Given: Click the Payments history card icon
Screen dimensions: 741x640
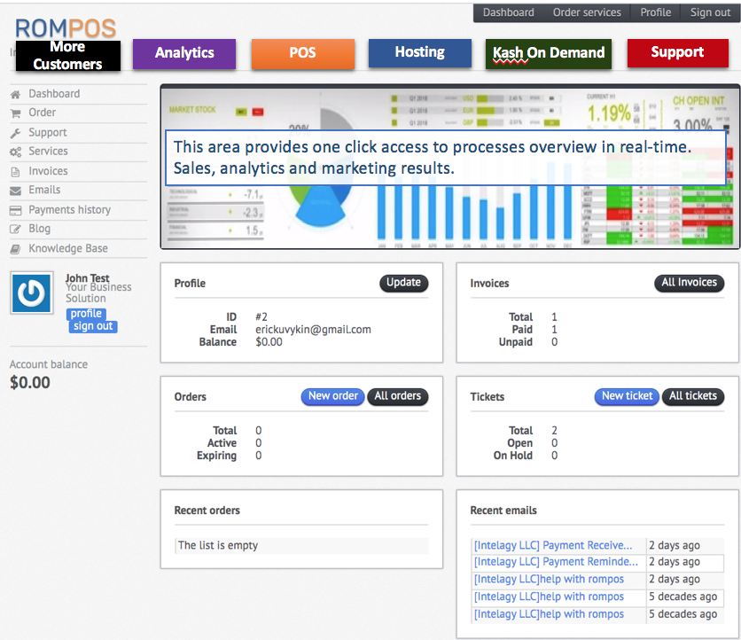Looking at the screenshot, I should pyautogui.click(x=15, y=210).
